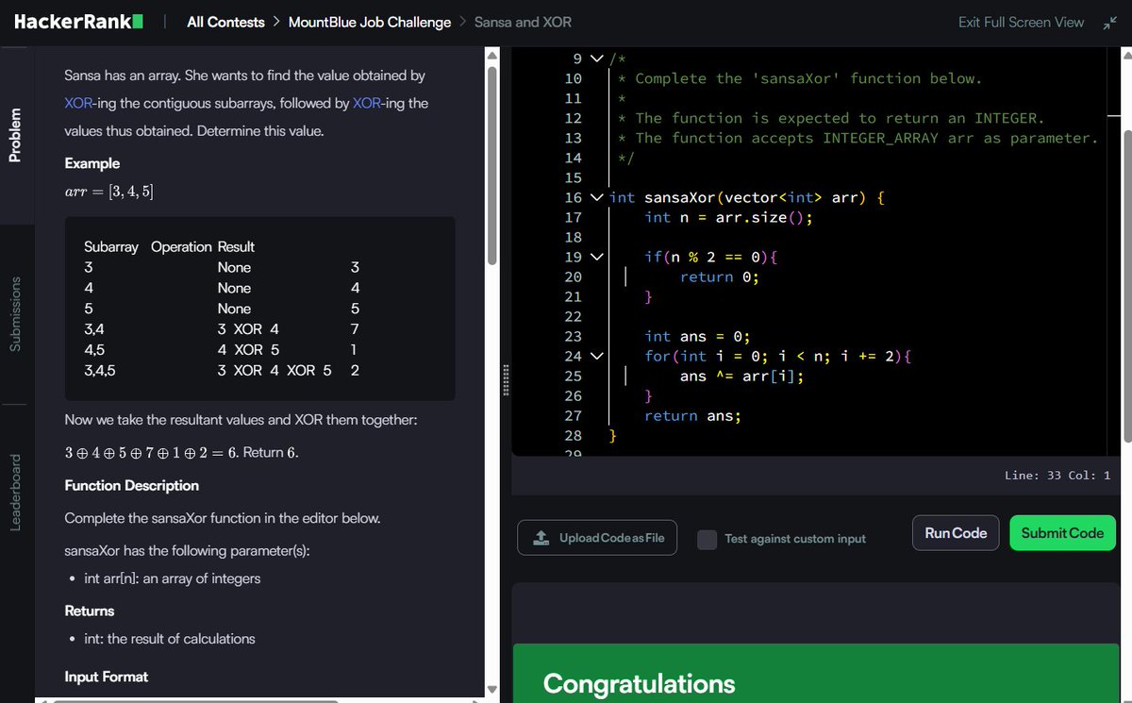
Task: Click 'int: the result of calculations' bullet
Action: (x=170, y=639)
